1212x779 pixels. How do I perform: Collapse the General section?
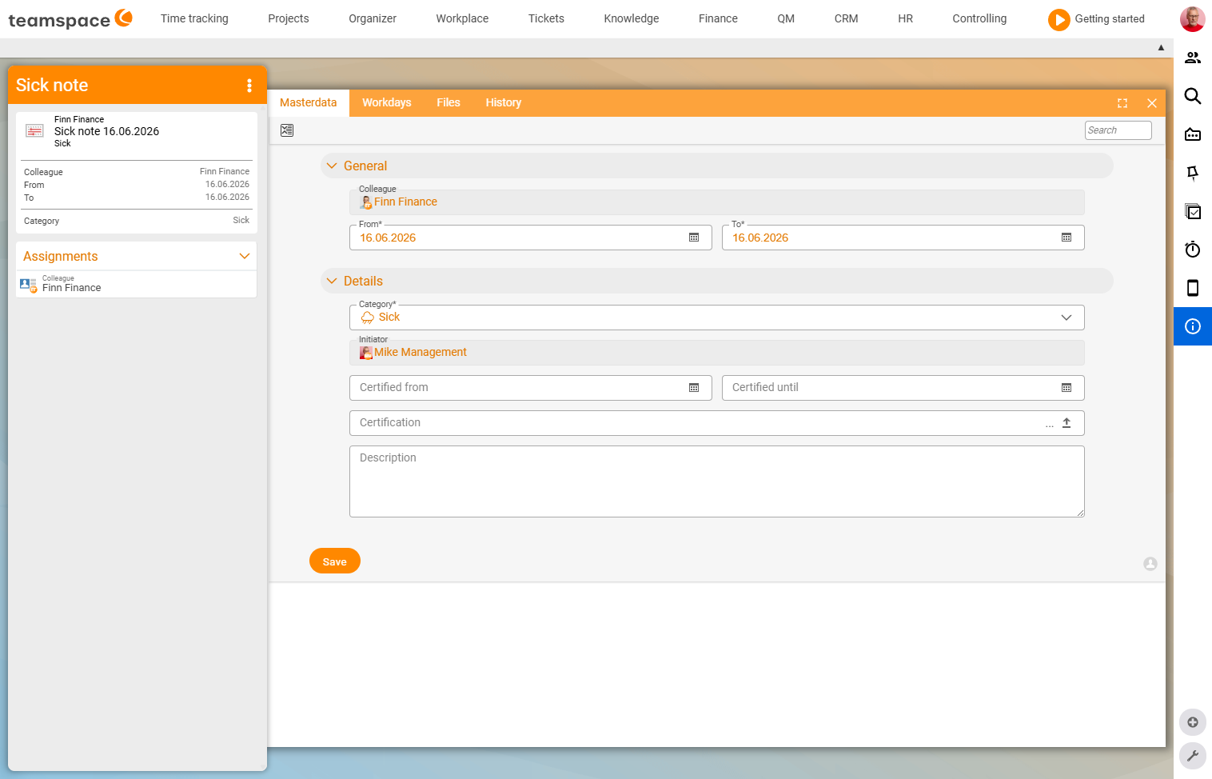(332, 166)
